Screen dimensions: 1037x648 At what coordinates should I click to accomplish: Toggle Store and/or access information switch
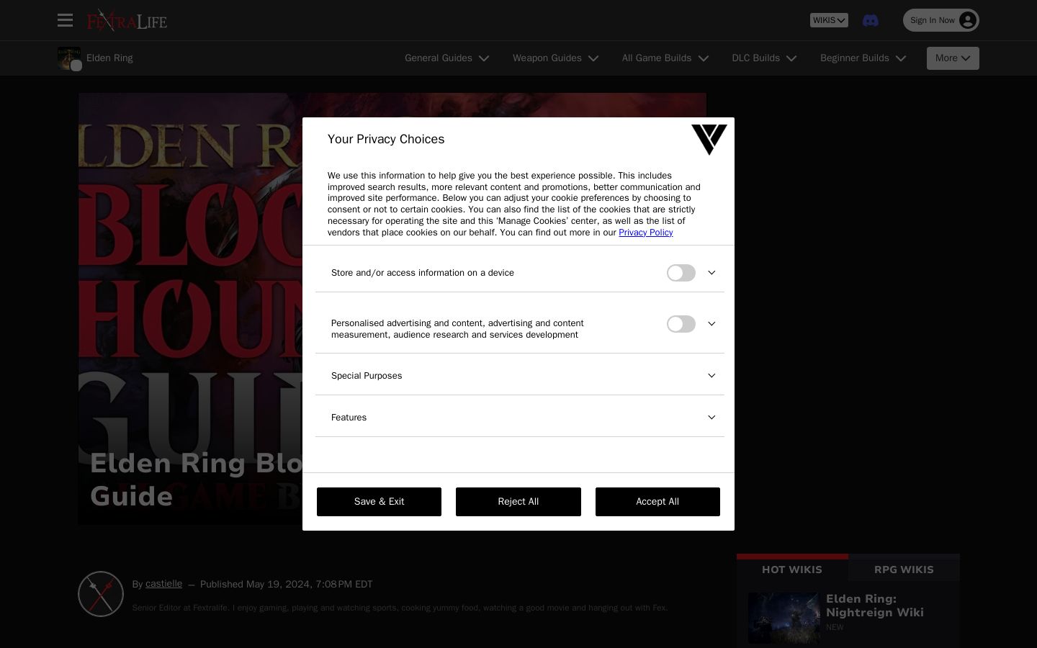pyautogui.click(x=681, y=273)
